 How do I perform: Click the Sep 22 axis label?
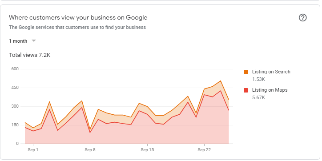click(x=204, y=150)
